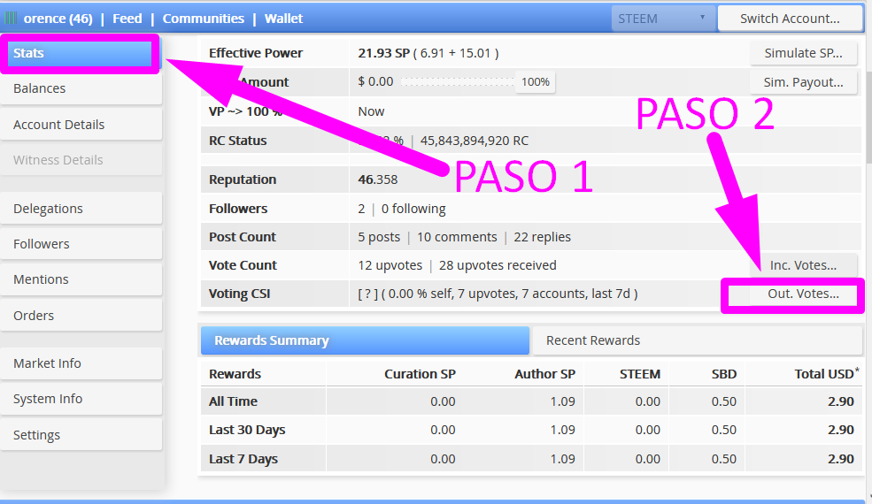This screenshot has width=872, height=504.
Task: Click the SBD column header
Action: coord(724,375)
